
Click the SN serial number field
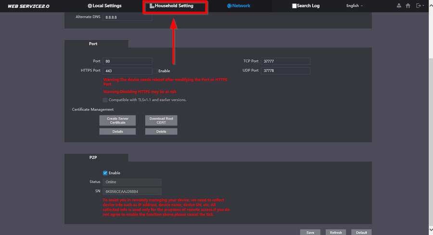[132, 191]
